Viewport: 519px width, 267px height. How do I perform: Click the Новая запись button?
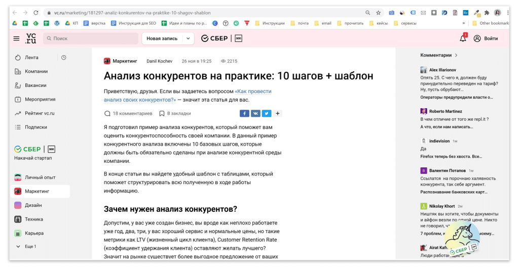point(162,38)
